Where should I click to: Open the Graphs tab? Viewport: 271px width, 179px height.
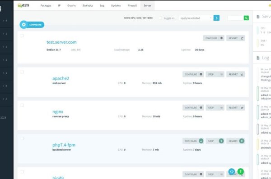pyautogui.click(x=71, y=5)
